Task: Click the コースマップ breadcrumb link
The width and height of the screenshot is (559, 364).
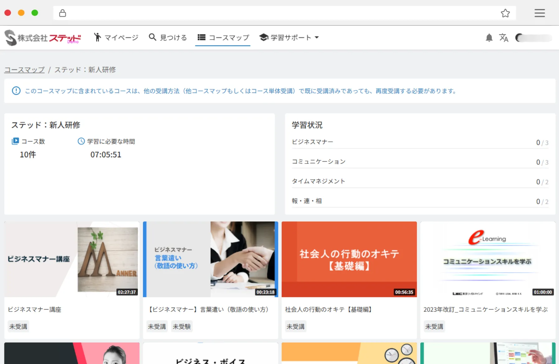Action: click(x=25, y=70)
